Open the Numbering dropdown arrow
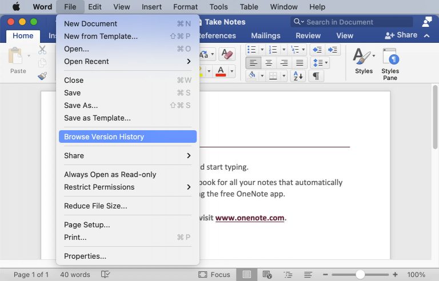The height and width of the screenshot is (281, 439). tap(284, 50)
